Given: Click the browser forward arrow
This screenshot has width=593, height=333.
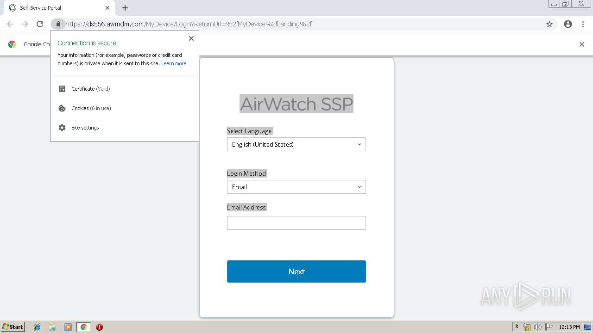Looking at the screenshot, I should click(25, 24).
